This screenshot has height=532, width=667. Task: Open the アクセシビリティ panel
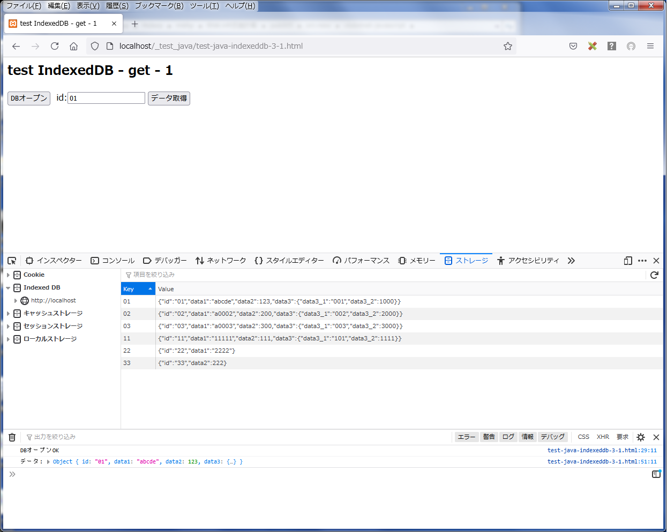tap(528, 261)
